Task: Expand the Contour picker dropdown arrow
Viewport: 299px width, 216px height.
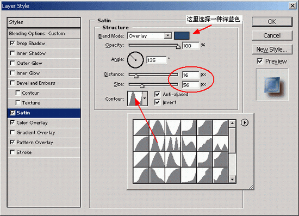Action: pyautogui.click(x=145, y=98)
